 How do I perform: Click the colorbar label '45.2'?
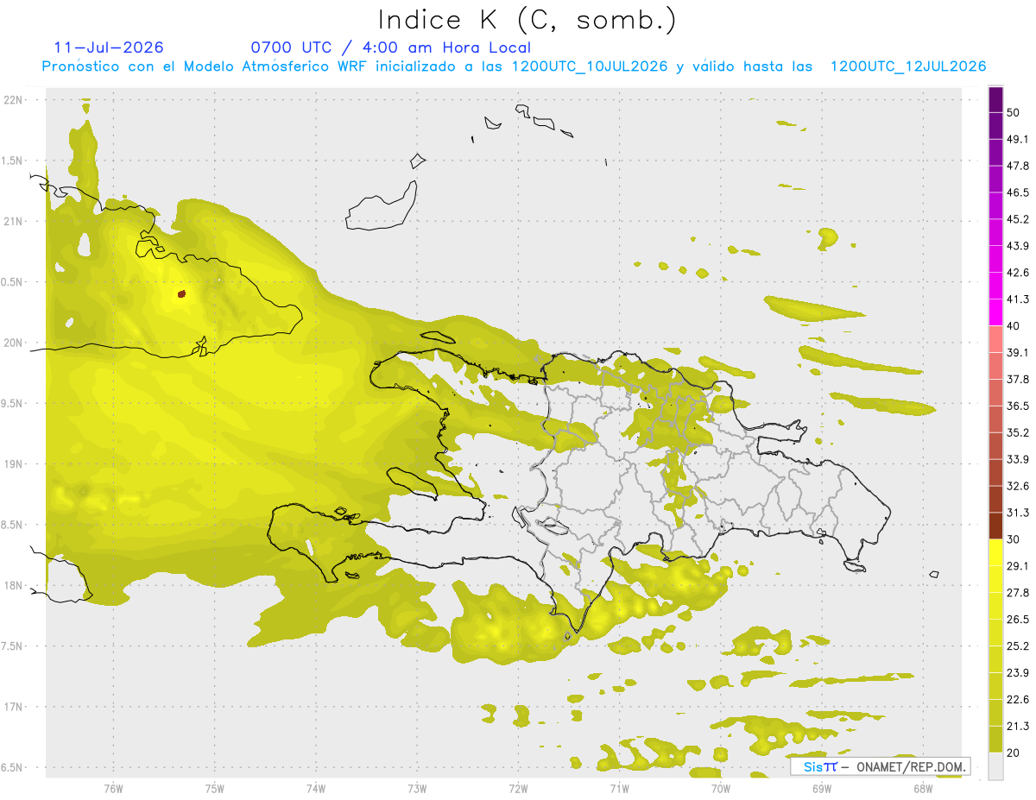tap(1018, 219)
